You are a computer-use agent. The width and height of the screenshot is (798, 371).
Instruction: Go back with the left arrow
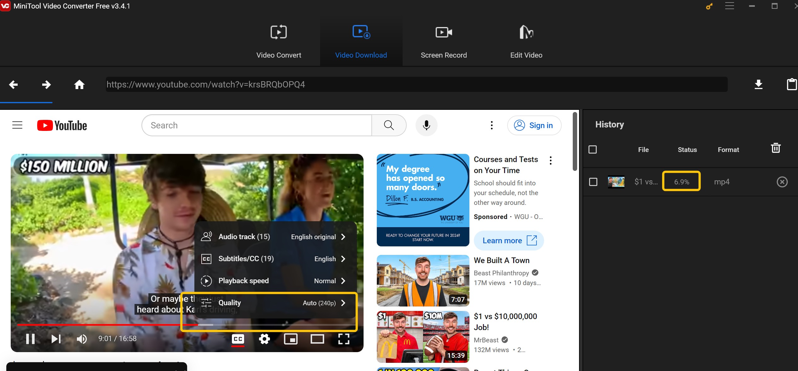tap(13, 84)
